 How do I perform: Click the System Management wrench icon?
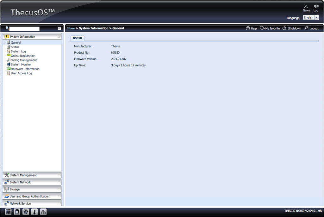(x=7, y=175)
